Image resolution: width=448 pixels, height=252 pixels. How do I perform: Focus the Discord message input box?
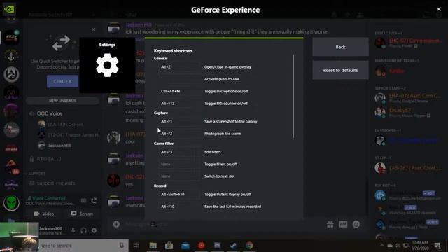[223, 224]
